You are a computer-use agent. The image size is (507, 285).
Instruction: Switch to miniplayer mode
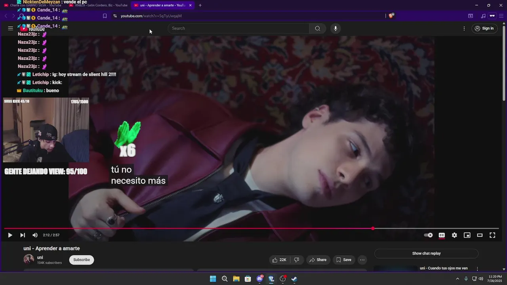467,235
